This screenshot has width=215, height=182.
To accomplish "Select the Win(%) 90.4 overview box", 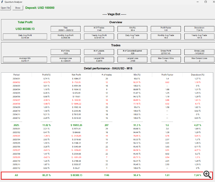I will [x=132, y=29].
